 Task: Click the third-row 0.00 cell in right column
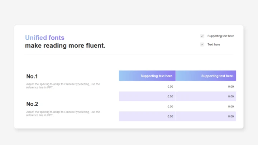click(x=206, y=106)
